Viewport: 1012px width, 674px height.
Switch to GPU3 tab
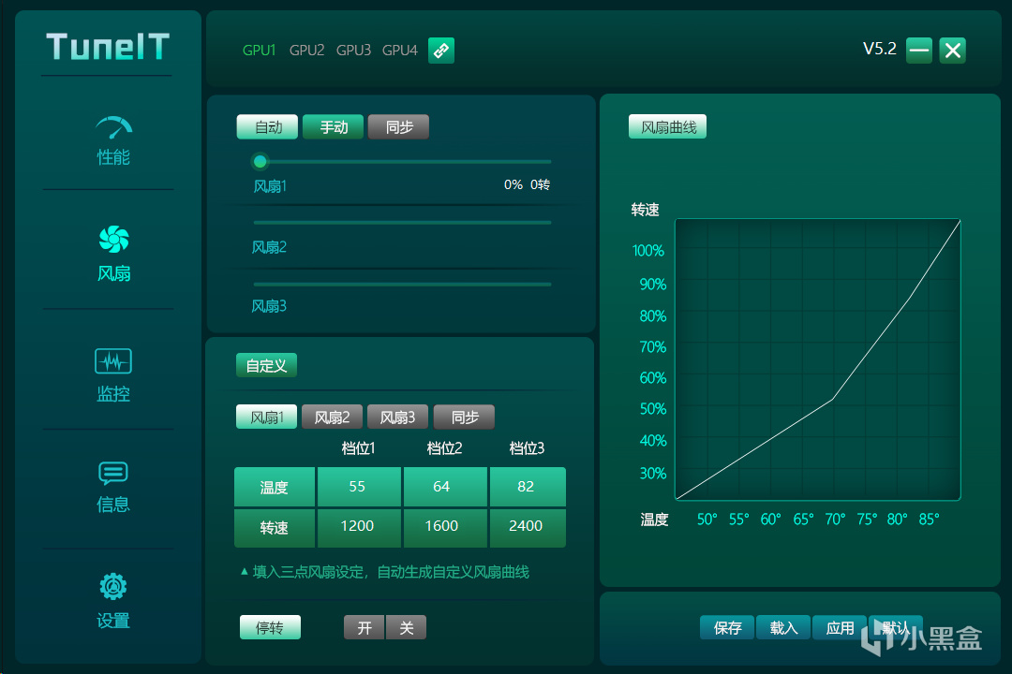click(x=353, y=51)
